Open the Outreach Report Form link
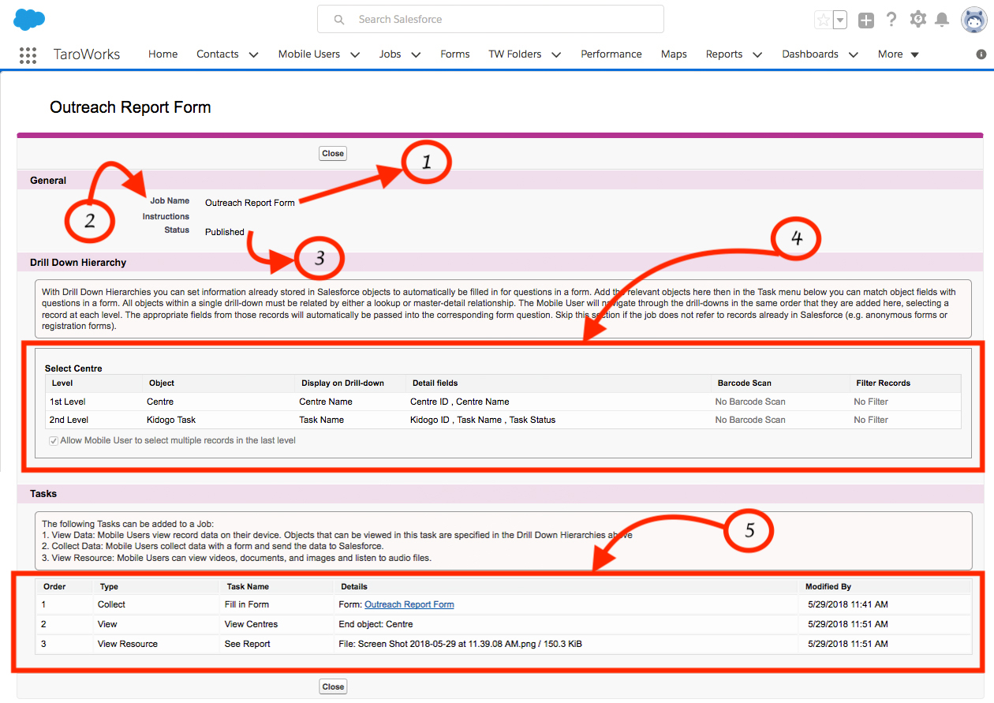Viewport: 994px width, 703px height. coord(409,604)
